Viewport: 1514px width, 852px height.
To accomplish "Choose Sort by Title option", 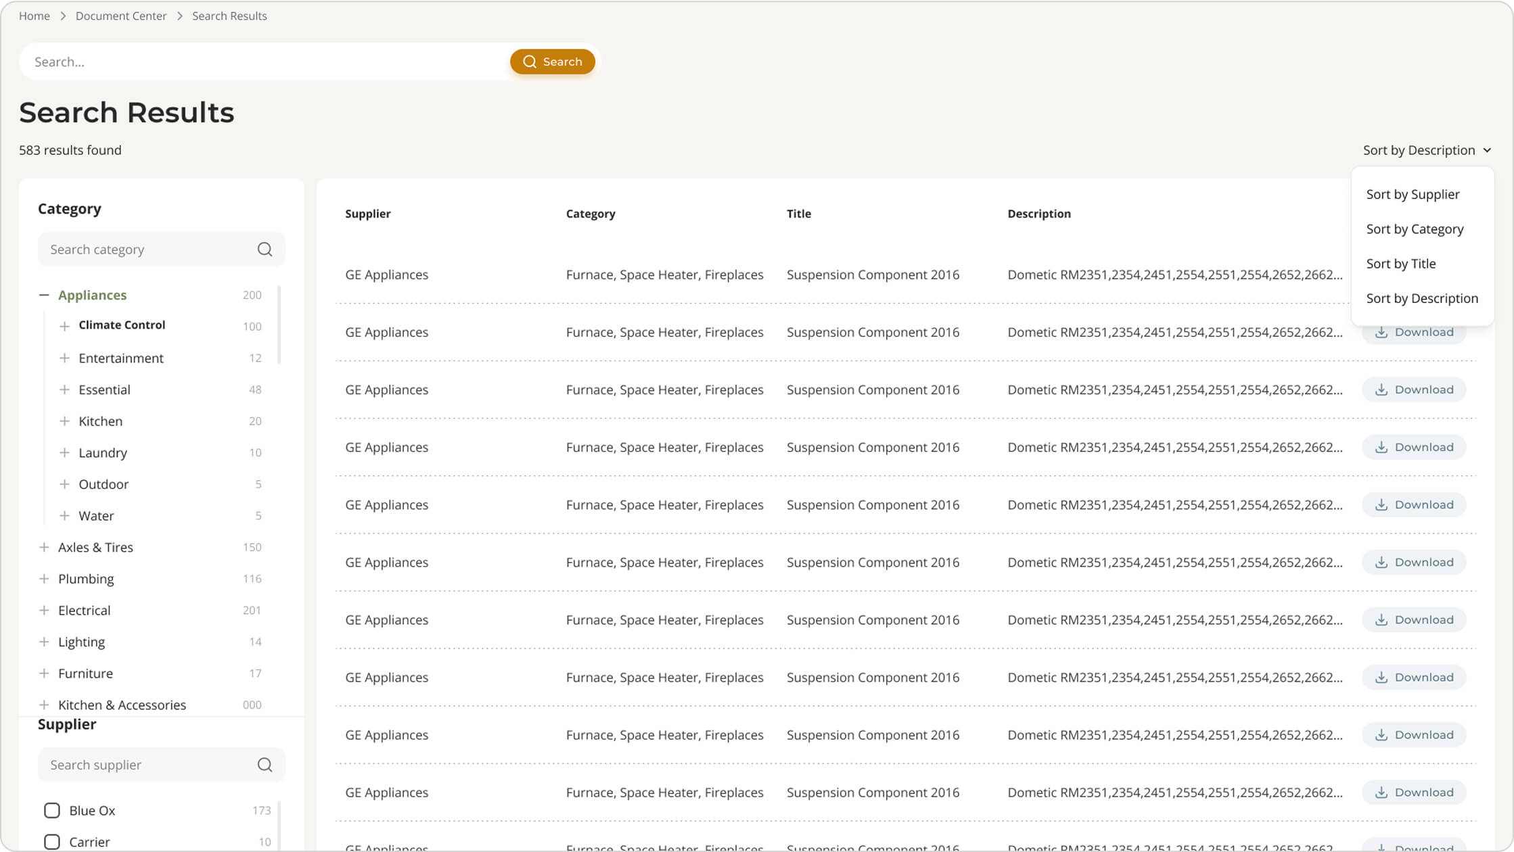I will pos(1400,264).
